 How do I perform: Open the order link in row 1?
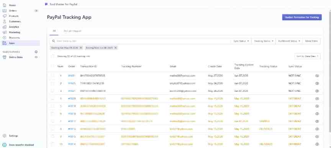coord(72,75)
